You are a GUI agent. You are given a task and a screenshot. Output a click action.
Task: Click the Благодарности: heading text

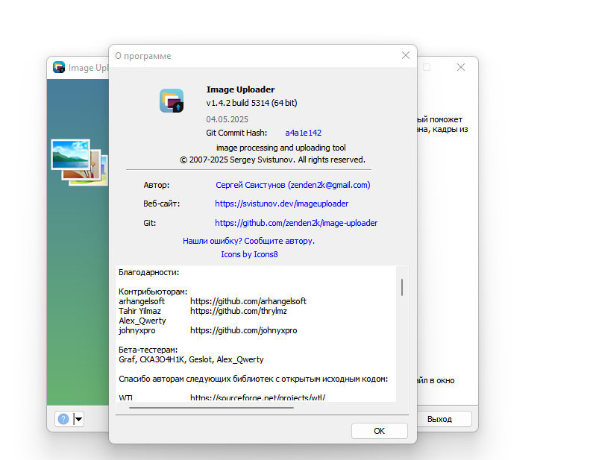(148, 272)
